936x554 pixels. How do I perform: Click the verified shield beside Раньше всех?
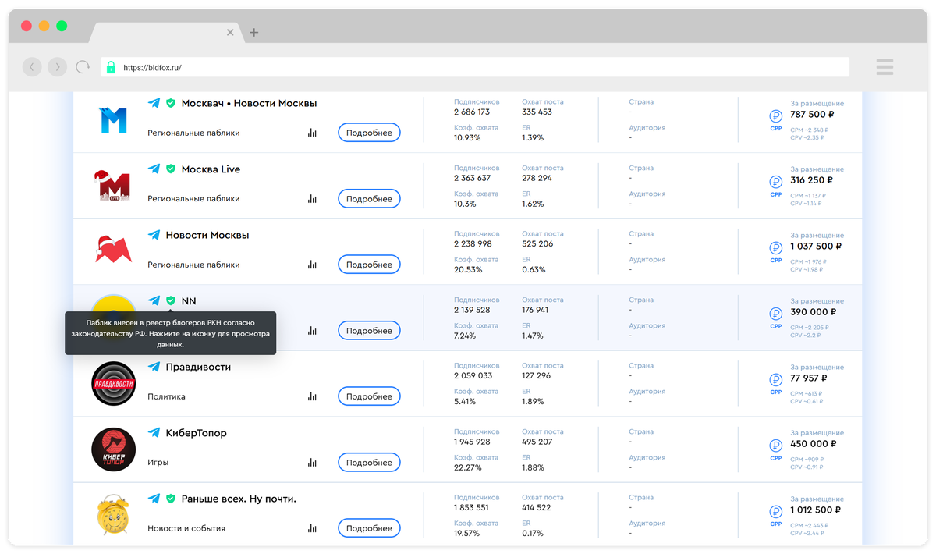tap(171, 499)
